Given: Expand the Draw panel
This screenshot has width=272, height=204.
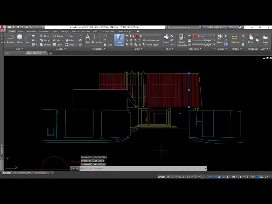Looking at the screenshot, I should point(19,49).
